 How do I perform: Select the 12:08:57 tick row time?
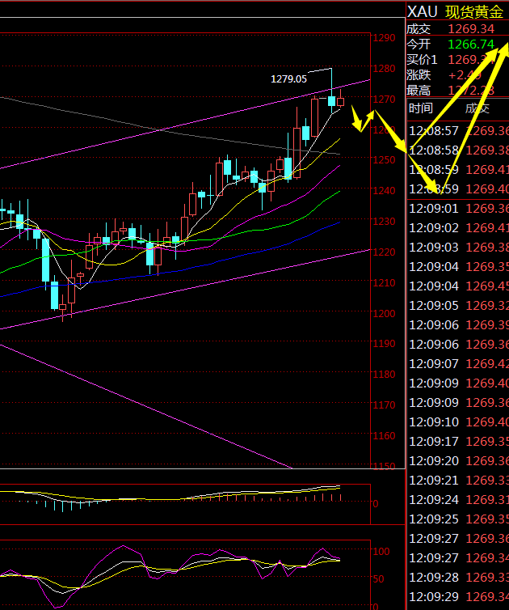click(434, 131)
